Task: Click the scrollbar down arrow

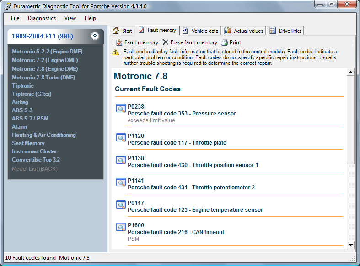Action: tap(350, 245)
